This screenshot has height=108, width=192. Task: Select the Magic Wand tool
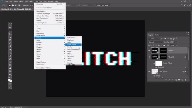point(10,37)
